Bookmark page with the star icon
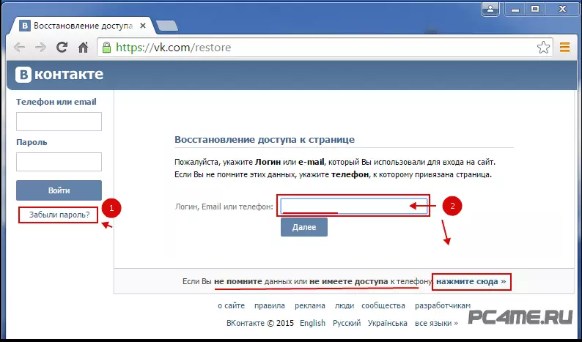The image size is (582, 342). click(x=543, y=47)
